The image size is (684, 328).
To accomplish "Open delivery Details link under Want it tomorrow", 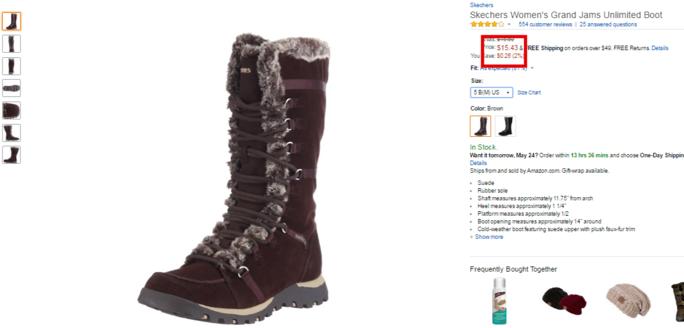I will [478, 162].
